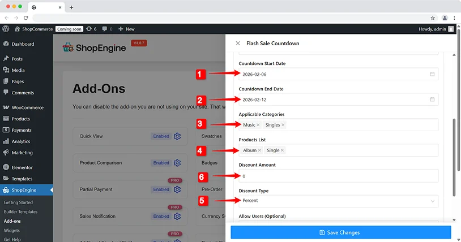Click the New content button
Image resolution: width=461 pixels, height=242 pixels.
click(126, 29)
